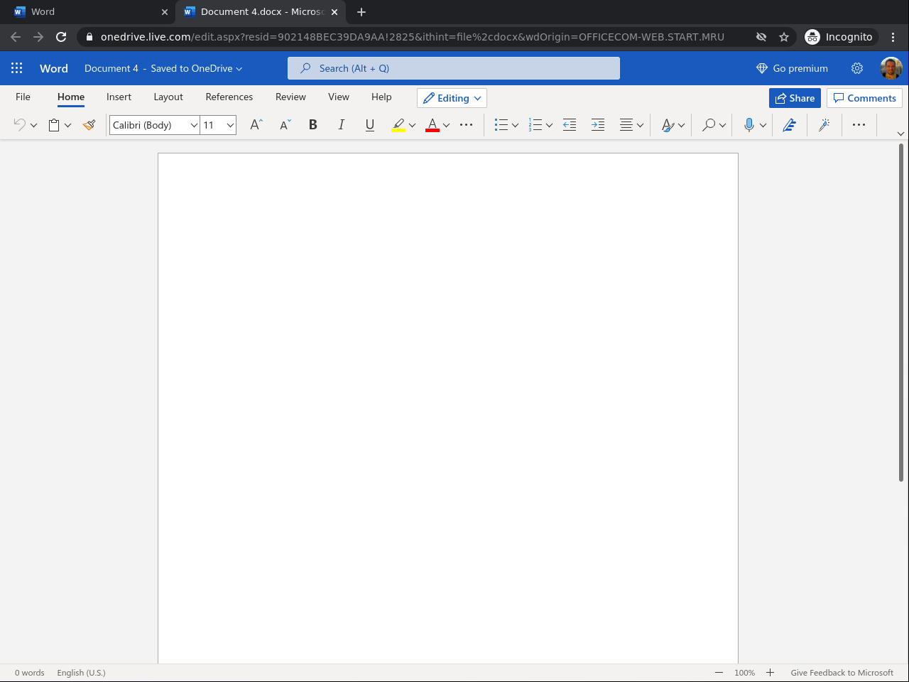Open the Calibri (Body) font dropdown
This screenshot has width=909, height=682.
(x=193, y=125)
